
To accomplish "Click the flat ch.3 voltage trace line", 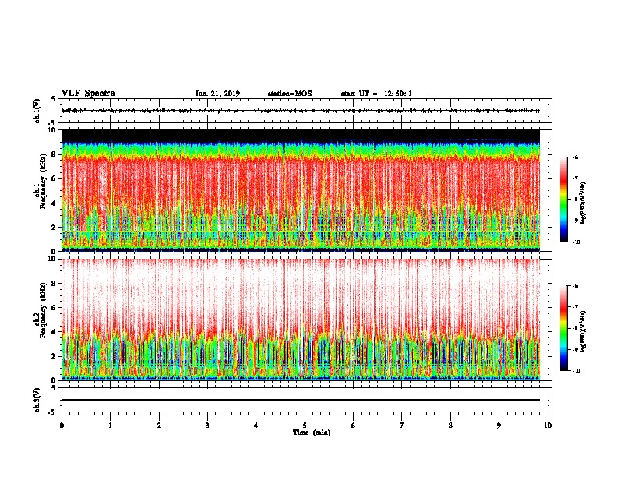I will [301, 400].
